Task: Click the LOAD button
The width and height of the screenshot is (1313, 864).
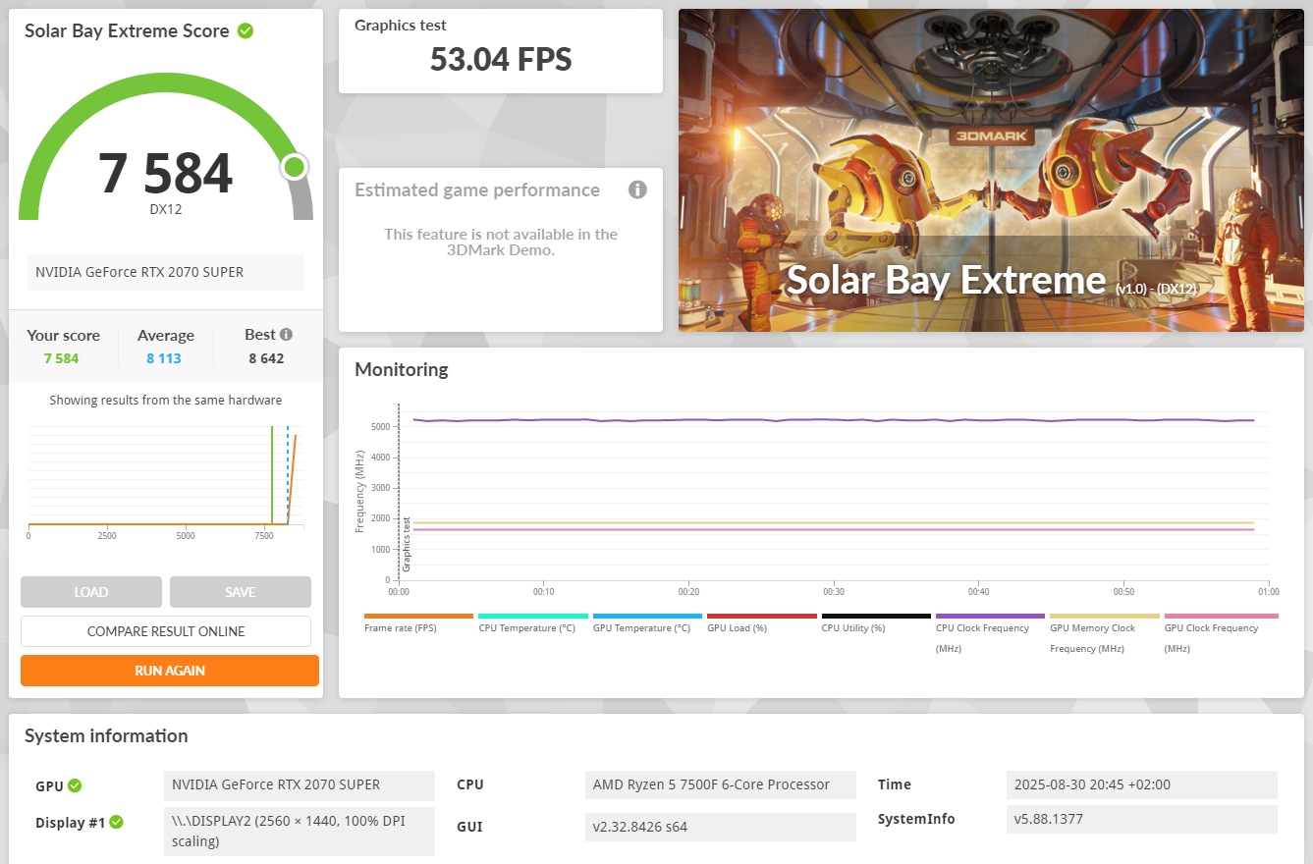Action: coord(91,592)
